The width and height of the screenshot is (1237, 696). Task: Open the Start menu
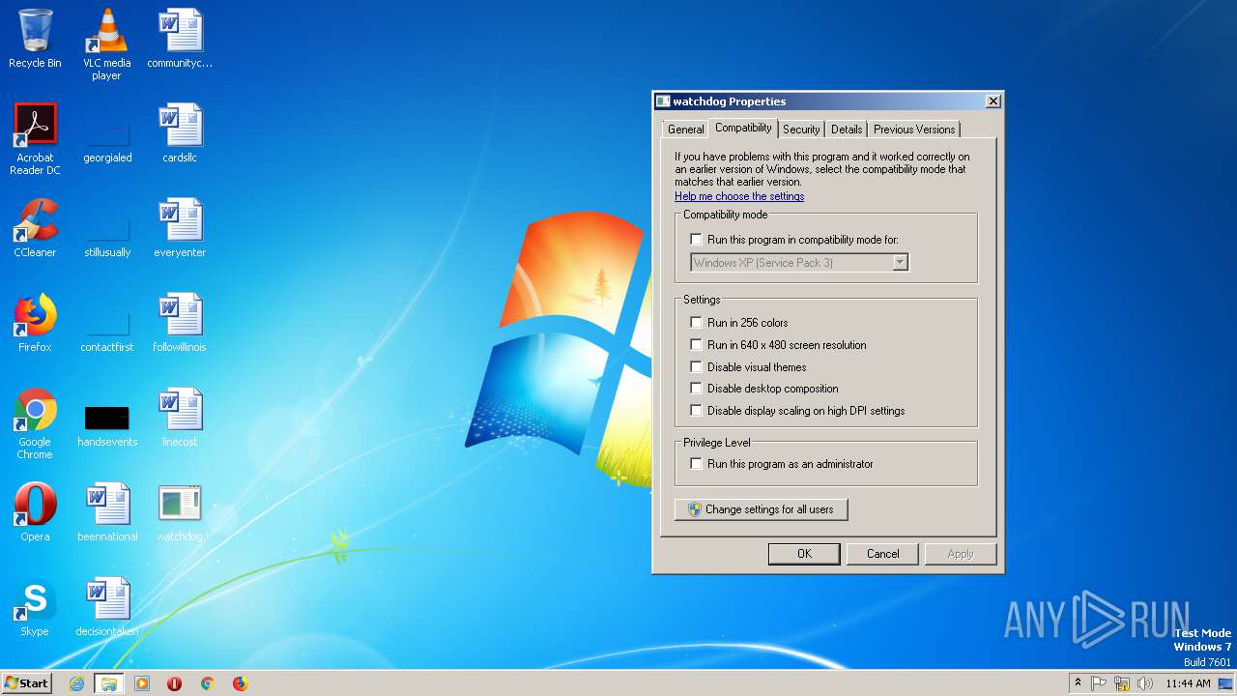click(x=26, y=683)
